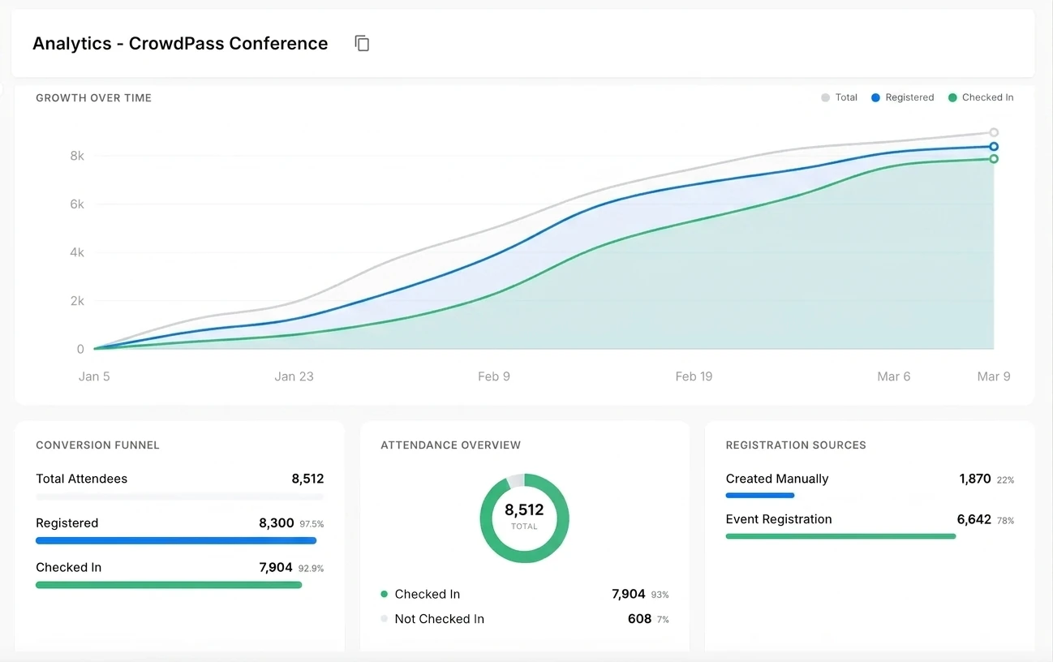Viewport: 1053px width, 662px height.
Task: Click the Feb 19 axis label
Action: 694,376
